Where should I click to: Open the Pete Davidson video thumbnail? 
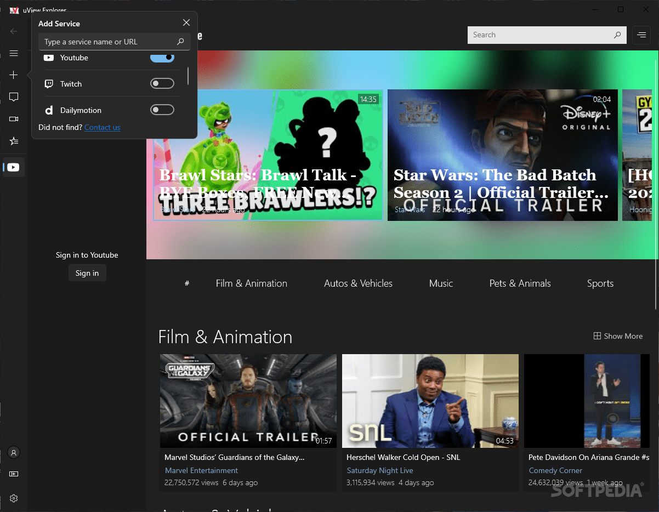[x=587, y=401]
